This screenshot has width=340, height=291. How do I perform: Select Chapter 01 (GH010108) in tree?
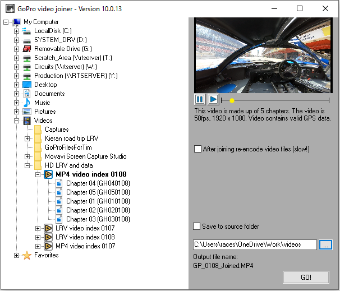point(98,201)
